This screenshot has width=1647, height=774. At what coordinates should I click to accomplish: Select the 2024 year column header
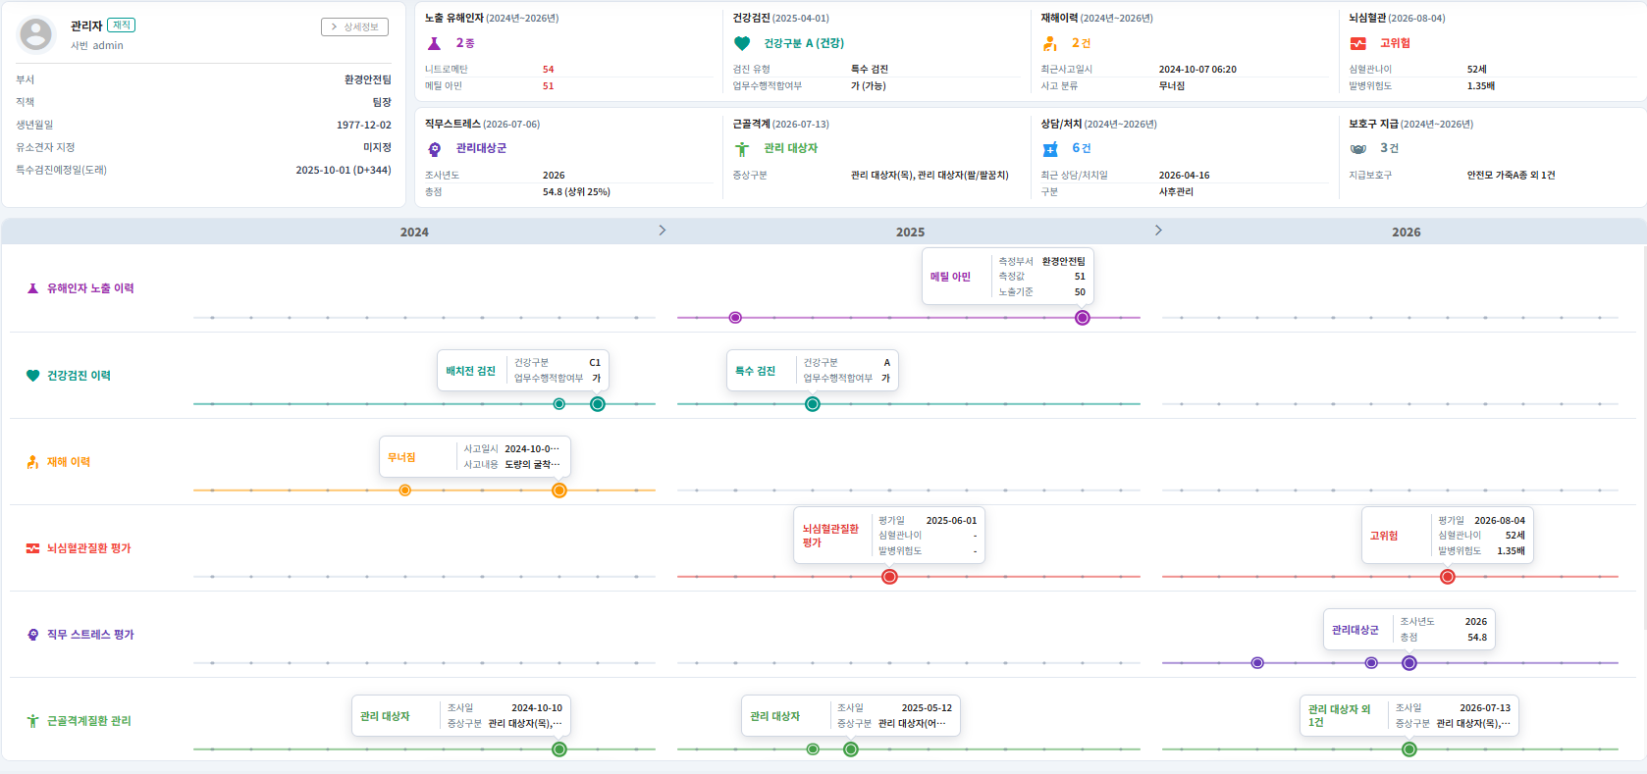[x=414, y=232]
